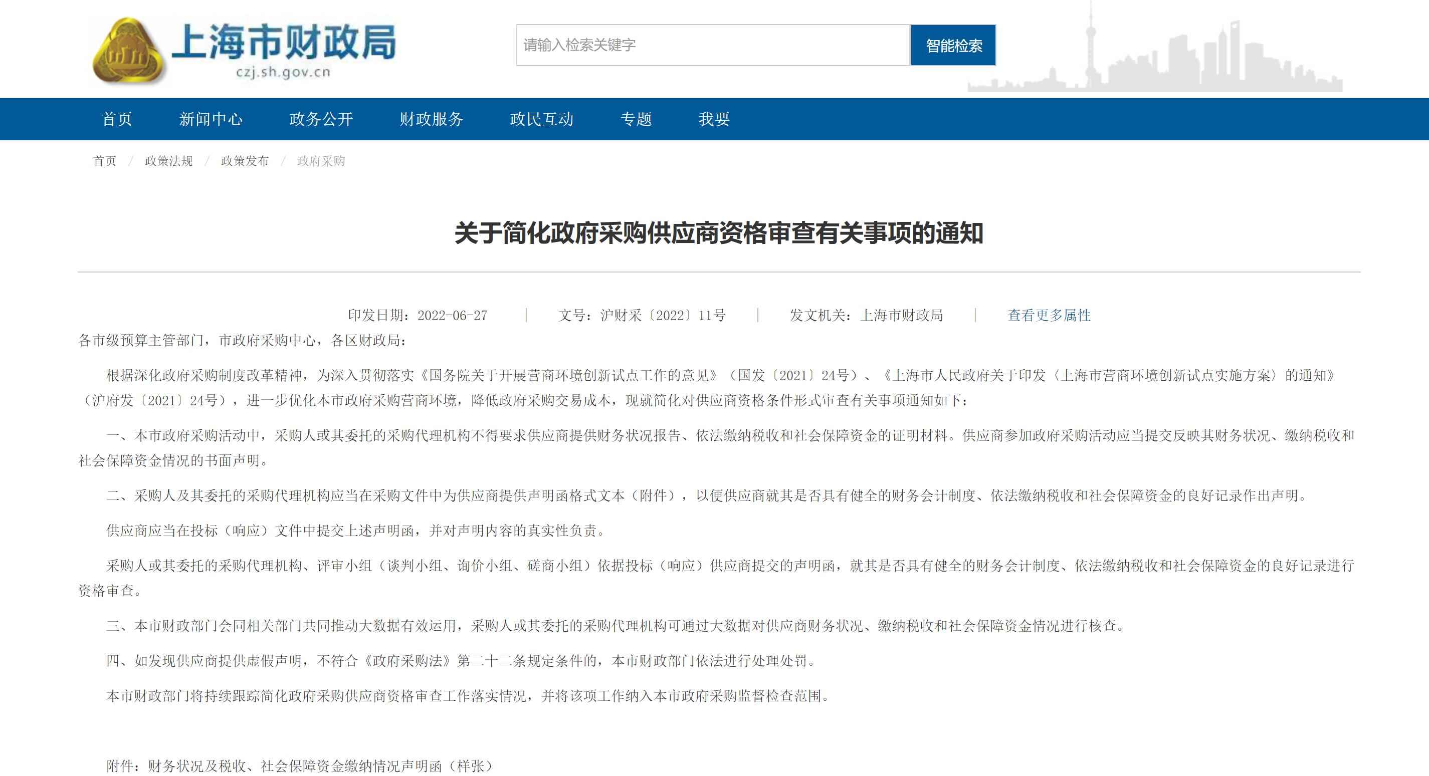Click the 政府采购 breadcrumb item
The width and height of the screenshot is (1429, 776).
(321, 161)
